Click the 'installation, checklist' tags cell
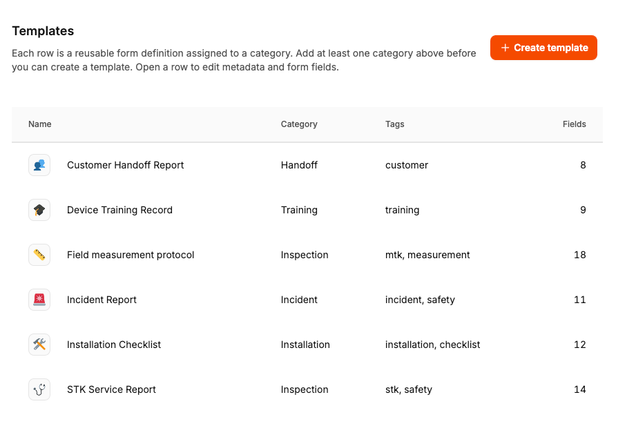This screenshot has height=435, width=636. pos(432,345)
